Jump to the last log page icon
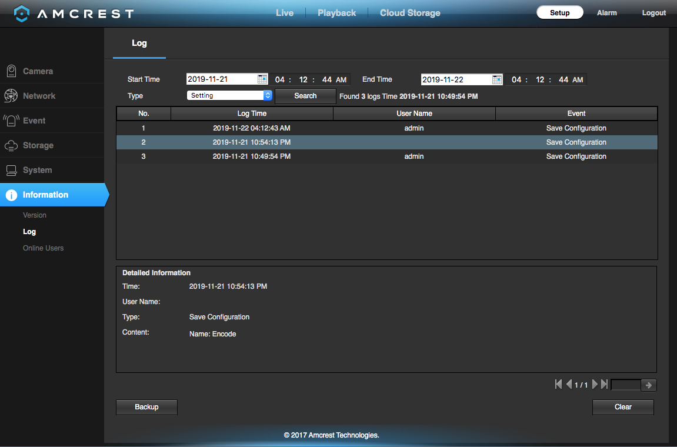This screenshot has width=677, height=447. 605,384
